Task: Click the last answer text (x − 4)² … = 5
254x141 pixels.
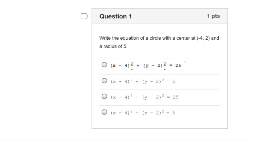Action: (x=143, y=113)
